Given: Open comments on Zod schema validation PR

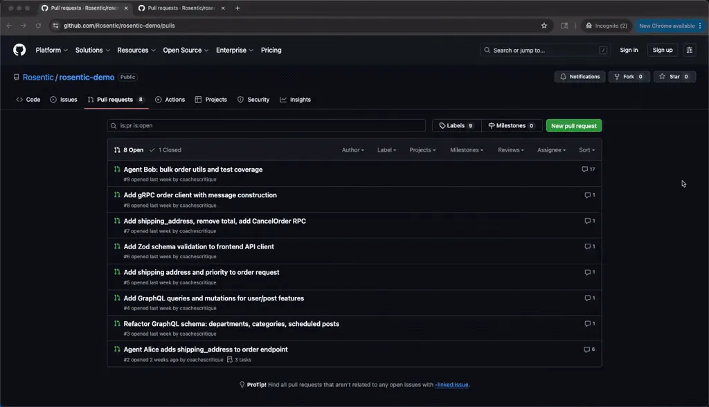Looking at the screenshot, I should pyautogui.click(x=590, y=246).
